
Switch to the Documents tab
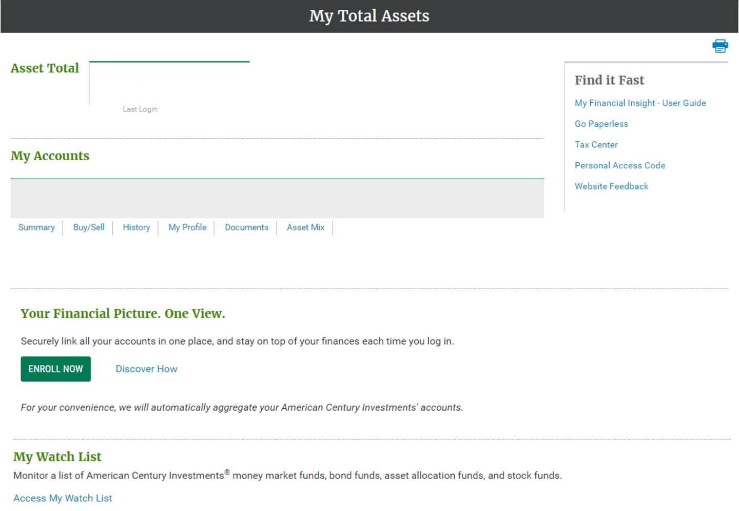(246, 228)
